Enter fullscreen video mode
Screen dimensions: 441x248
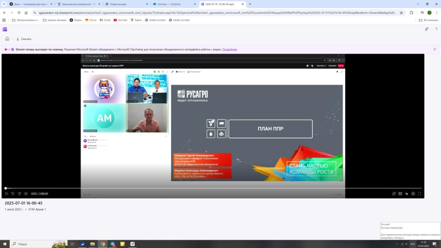[419, 194]
